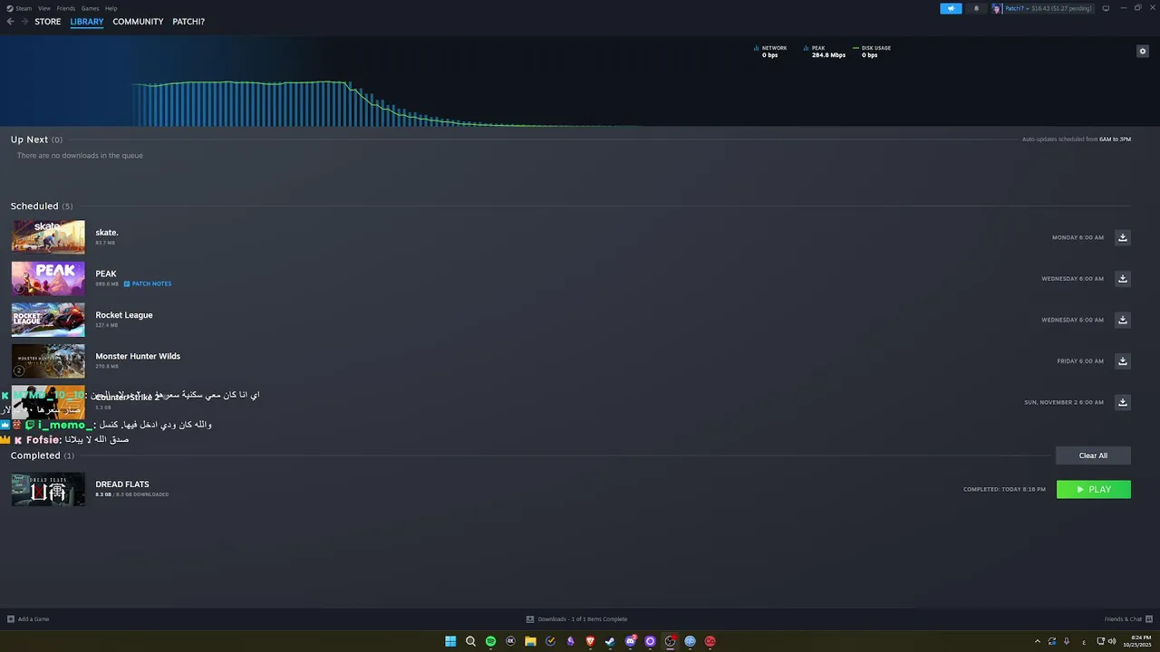Download the Monster Hunter Wilds update now
The image size is (1160, 652).
[1122, 360]
